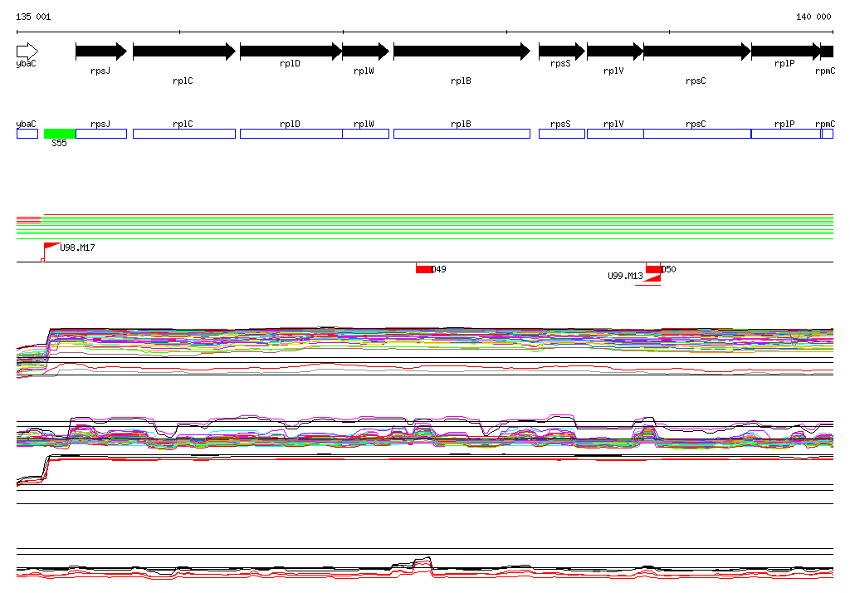
Task: Click the 135 001 coordinate label
Action: 33,17
